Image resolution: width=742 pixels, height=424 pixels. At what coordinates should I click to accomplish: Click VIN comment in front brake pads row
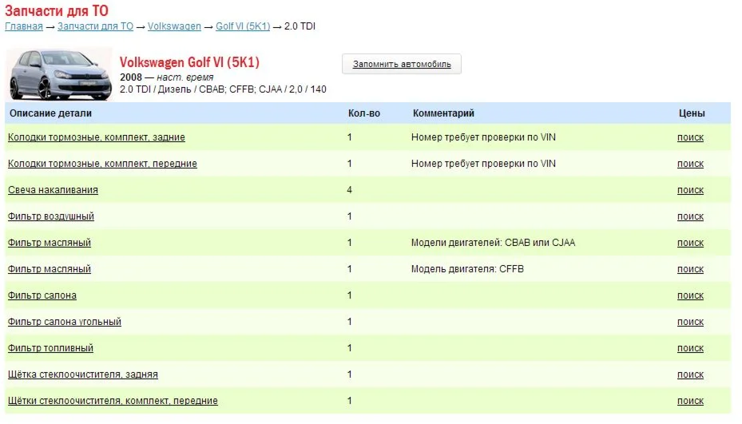pyautogui.click(x=483, y=164)
